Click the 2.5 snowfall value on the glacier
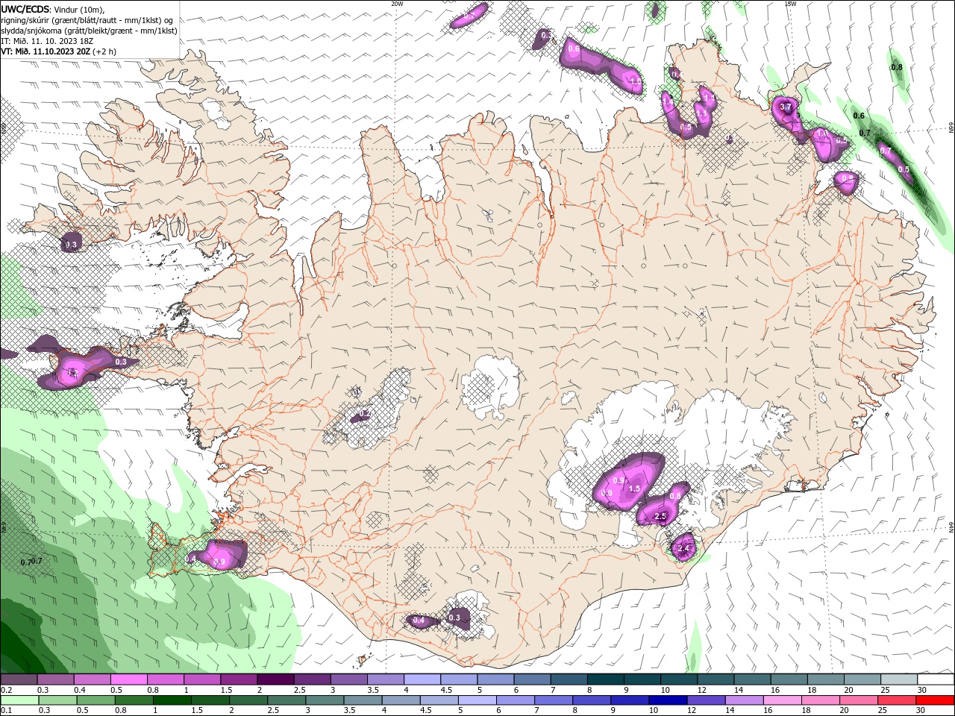The height and width of the screenshot is (716, 955). [660, 516]
